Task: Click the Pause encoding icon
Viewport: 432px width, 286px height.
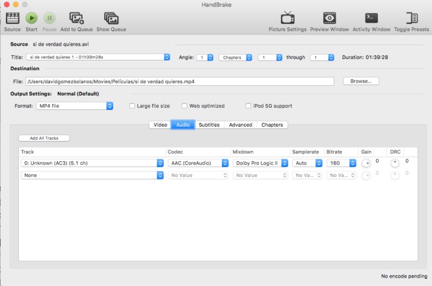Action: point(49,18)
